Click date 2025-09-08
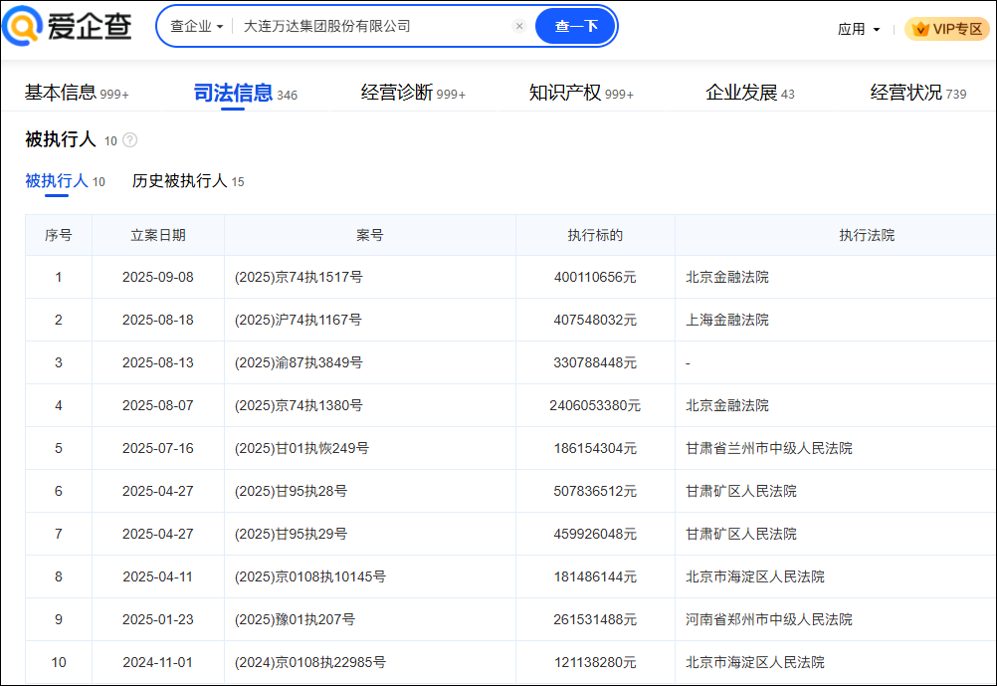Image resolution: width=997 pixels, height=686 pixels. click(x=157, y=278)
